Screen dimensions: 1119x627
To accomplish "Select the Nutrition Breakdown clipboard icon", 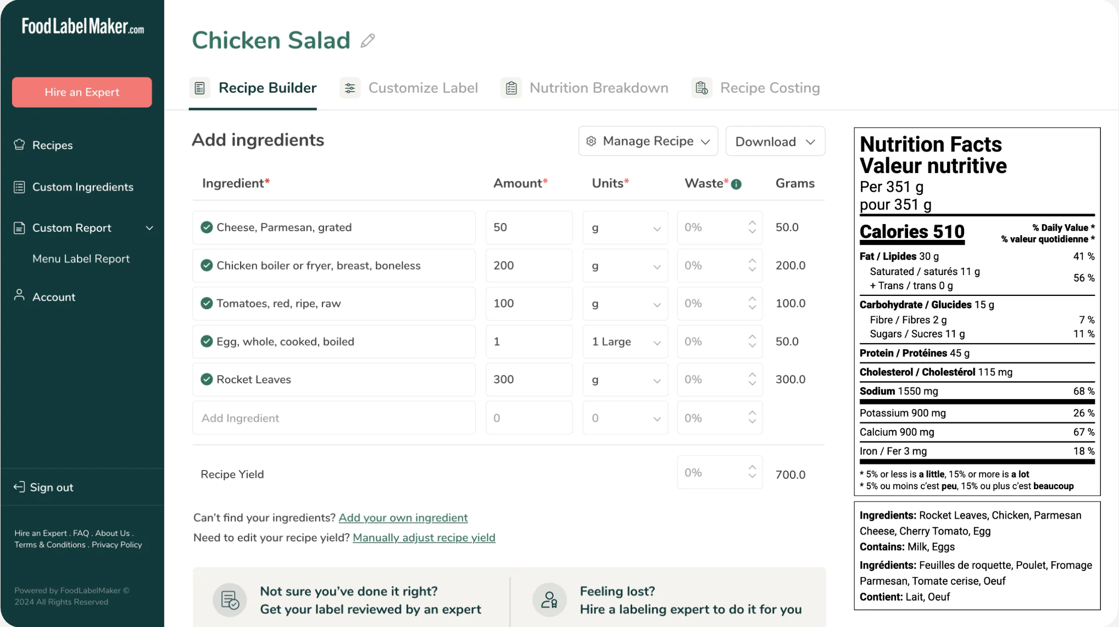I will [511, 87].
